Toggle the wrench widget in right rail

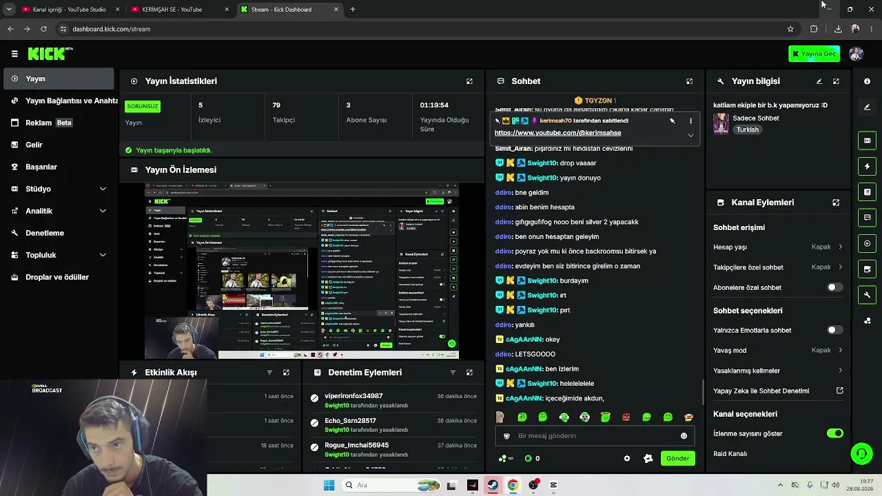pos(867,295)
